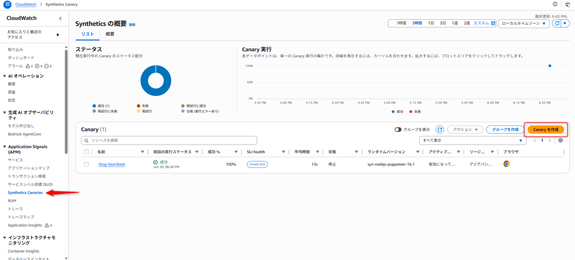
Task: Check the select-all checkbox in table header
Action: pos(86,152)
